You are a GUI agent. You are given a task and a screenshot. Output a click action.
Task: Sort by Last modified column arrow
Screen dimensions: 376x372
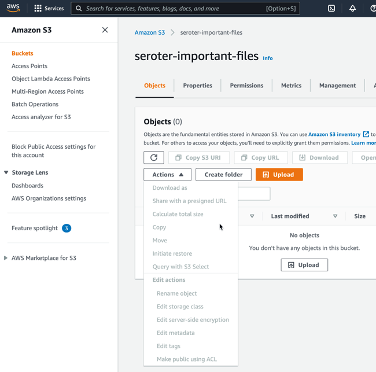pos(335,216)
